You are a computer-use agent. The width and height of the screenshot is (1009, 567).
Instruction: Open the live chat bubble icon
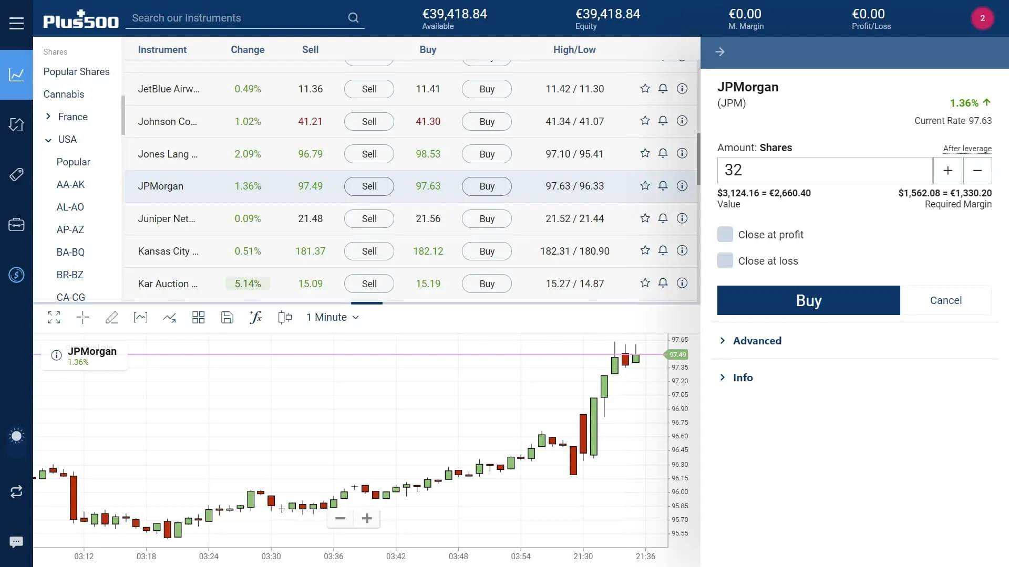click(16, 542)
